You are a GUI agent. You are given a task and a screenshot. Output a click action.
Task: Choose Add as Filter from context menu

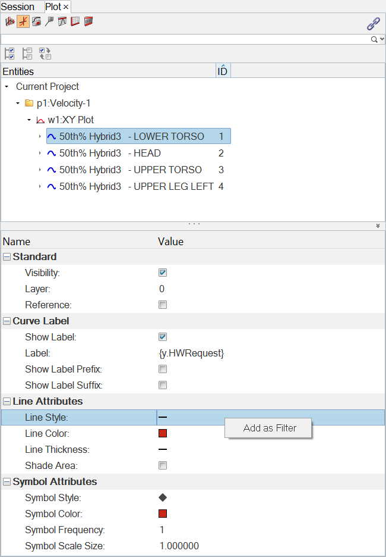click(x=269, y=428)
